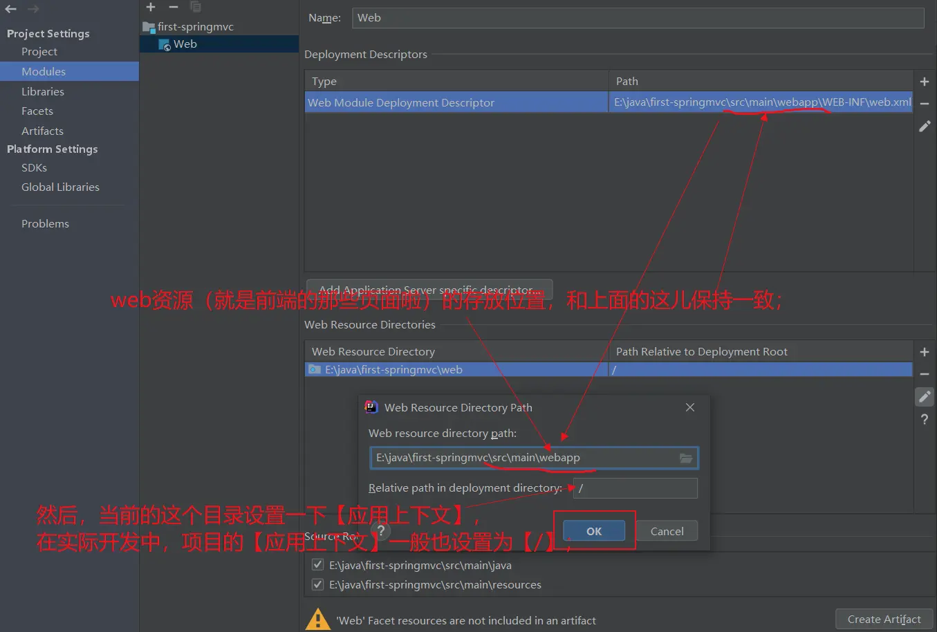The image size is (937, 632).
Task: Edit the deployment descriptor with pencil icon
Action: [x=924, y=127]
